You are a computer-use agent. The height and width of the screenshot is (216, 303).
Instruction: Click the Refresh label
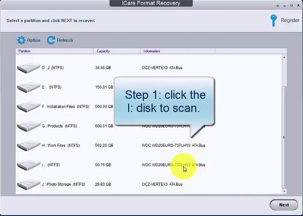(x=65, y=40)
